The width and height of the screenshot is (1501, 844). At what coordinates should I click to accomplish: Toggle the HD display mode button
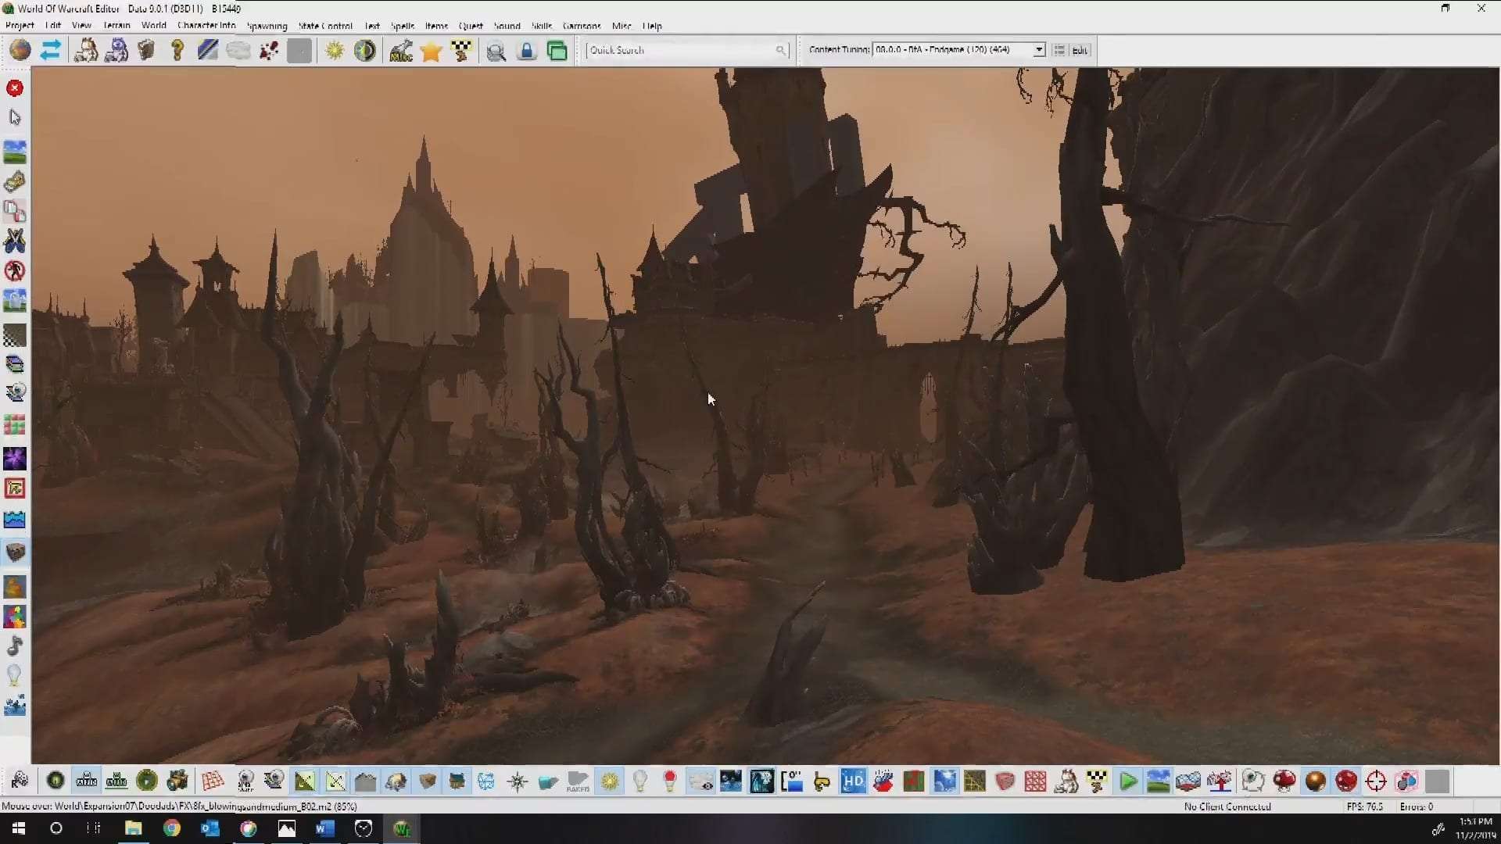tap(853, 781)
